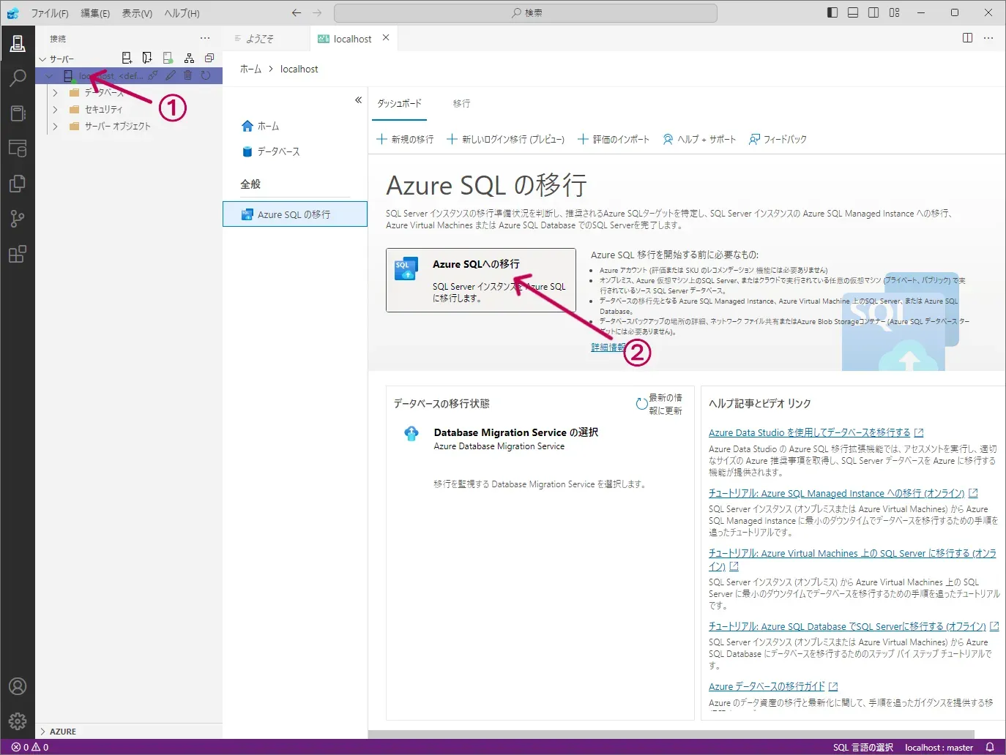This screenshot has height=755, width=1006.
Task: Click the search box in the title bar
Action: (526, 12)
